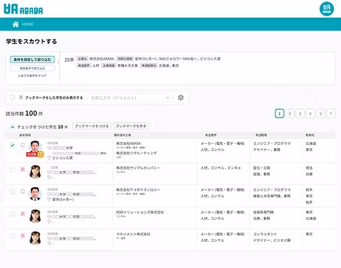The width and height of the screenshot is (341, 268).
Task: Open photo of student in サンプルカンパニー row
Action: (35, 172)
